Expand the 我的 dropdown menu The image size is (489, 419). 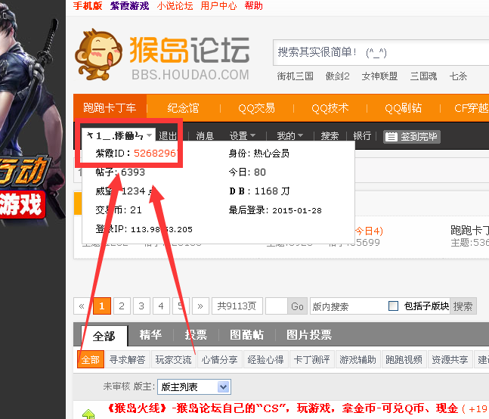[290, 135]
